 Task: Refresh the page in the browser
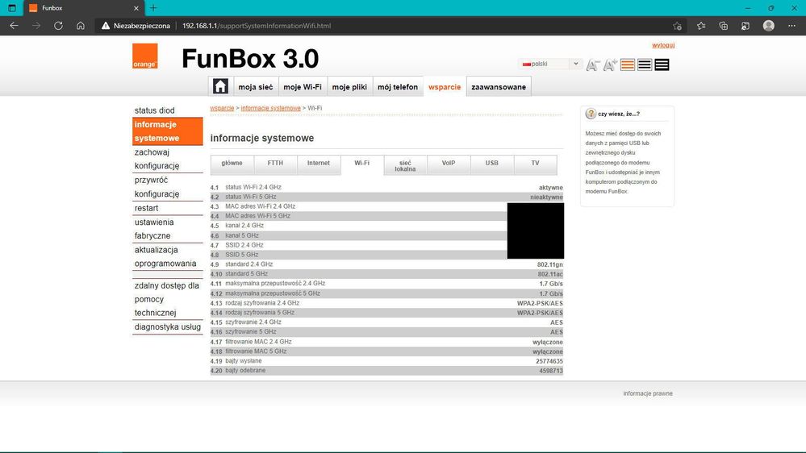tap(58, 26)
